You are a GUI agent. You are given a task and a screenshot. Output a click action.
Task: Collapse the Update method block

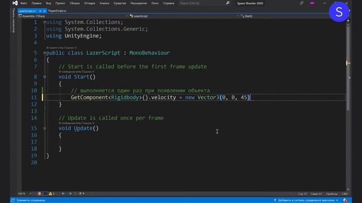click(45, 128)
